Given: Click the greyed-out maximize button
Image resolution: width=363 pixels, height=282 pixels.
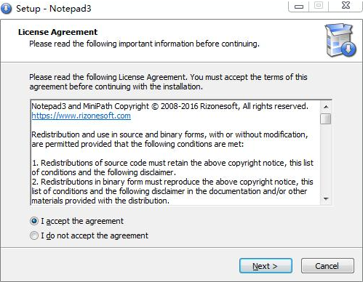Looking at the screenshot, I should [x=319, y=6].
